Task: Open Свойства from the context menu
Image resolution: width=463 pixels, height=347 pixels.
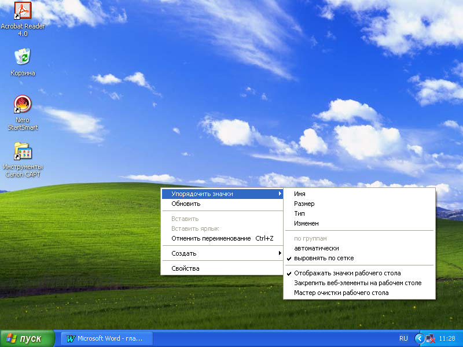Action: click(222, 268)
